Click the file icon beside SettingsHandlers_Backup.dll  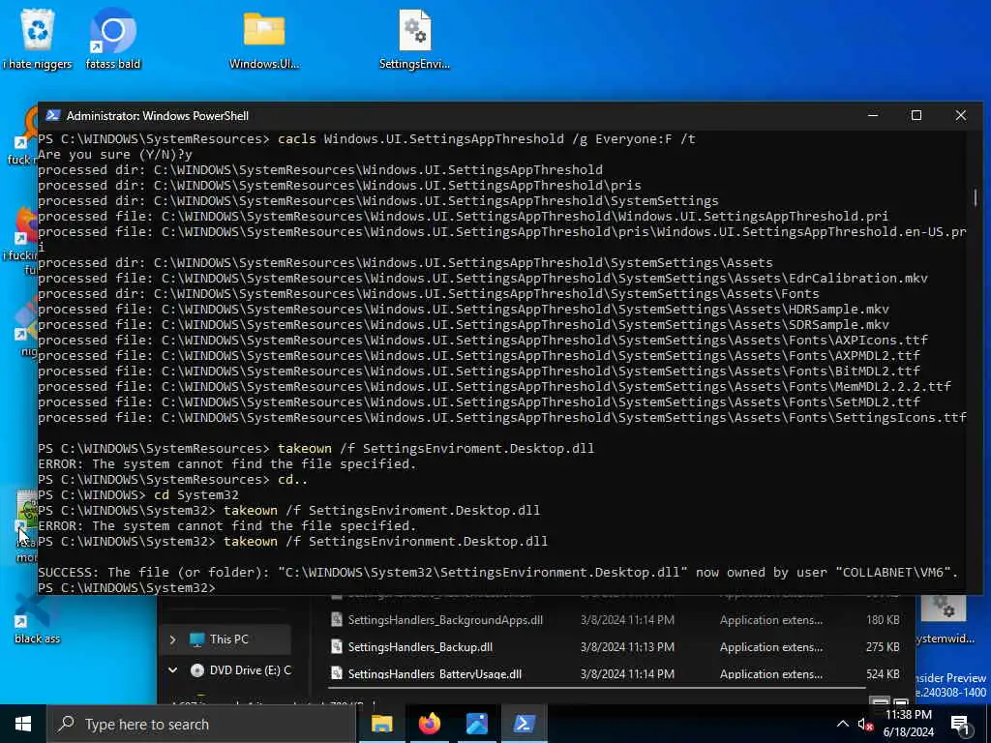(337, 647)
